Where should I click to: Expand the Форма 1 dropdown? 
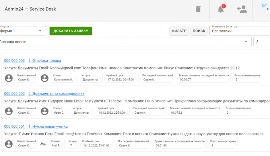(x=22, y=31)
